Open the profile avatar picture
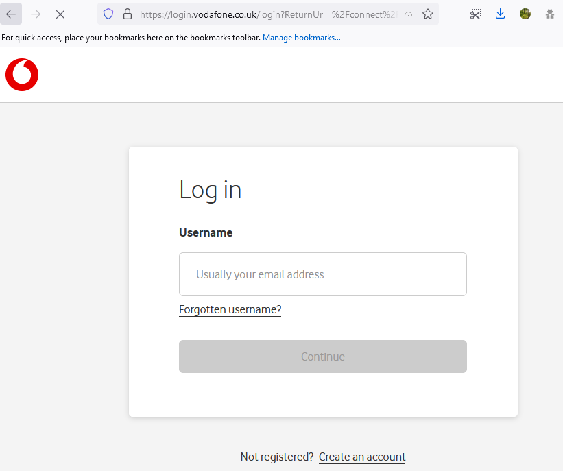The width and height of the screenshot is (563, 471). 525,13
